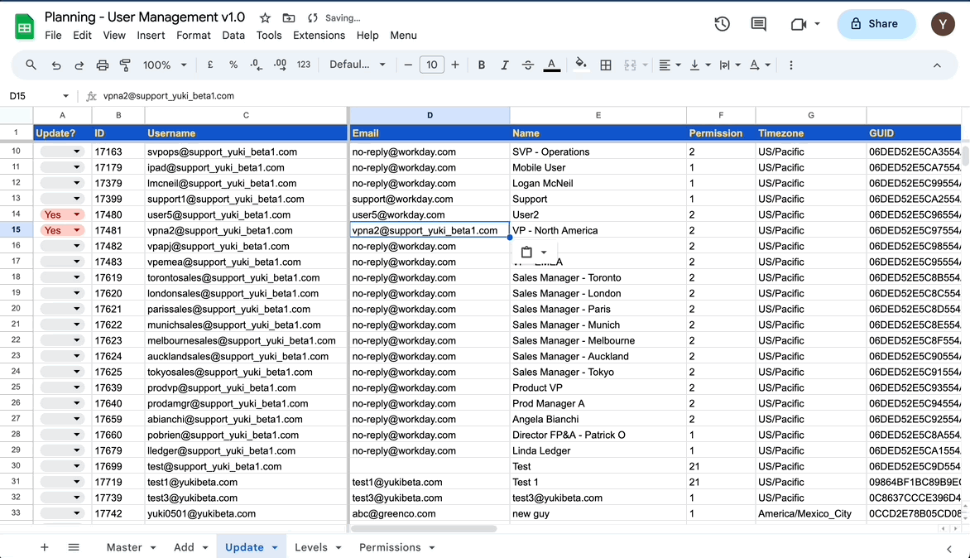Viewport: 970px width, 558px height.
Task: Open the Update? dropdown in row 14
Action: 77,215
